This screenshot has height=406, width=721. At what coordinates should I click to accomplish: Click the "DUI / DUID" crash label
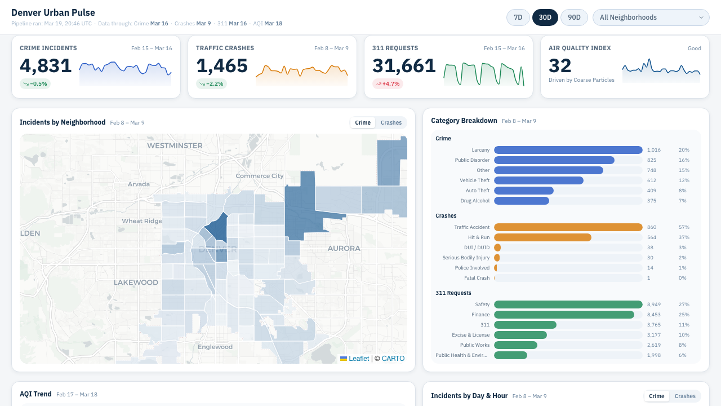(x=477, y=248)
